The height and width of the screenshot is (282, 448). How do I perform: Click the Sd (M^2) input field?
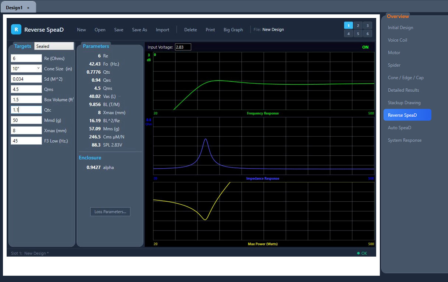point(26,79)
